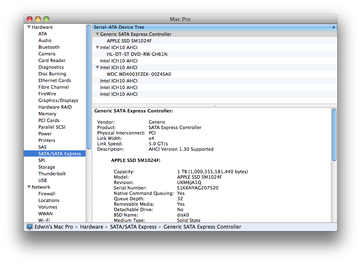Select PCI Cards in the sidebar
361x264 pixels.
(49, 120)
